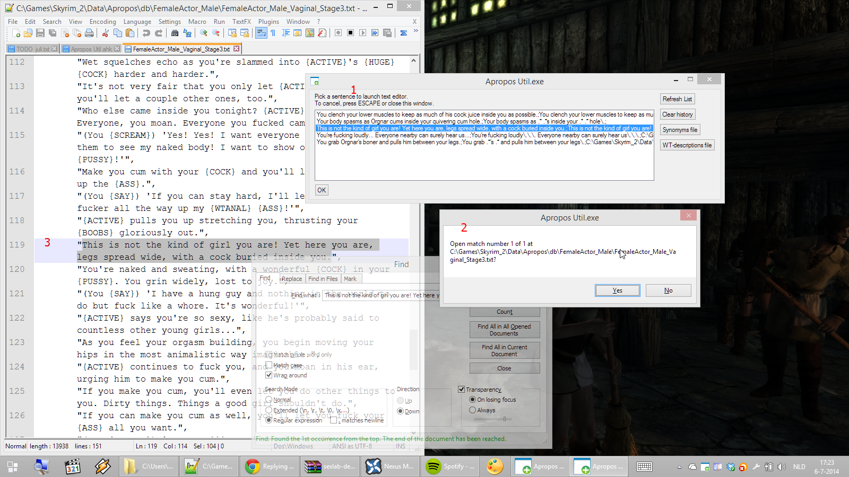Click the New file toolbar icon
Viewport: 849px width, 477px height.
pyautogui.click(x=16, y=33)
